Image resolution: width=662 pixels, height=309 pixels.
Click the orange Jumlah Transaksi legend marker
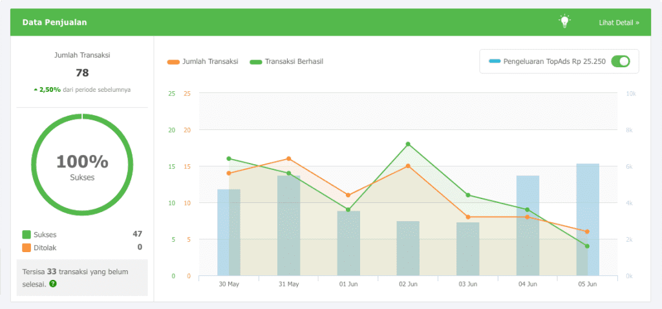click(173, 61)
